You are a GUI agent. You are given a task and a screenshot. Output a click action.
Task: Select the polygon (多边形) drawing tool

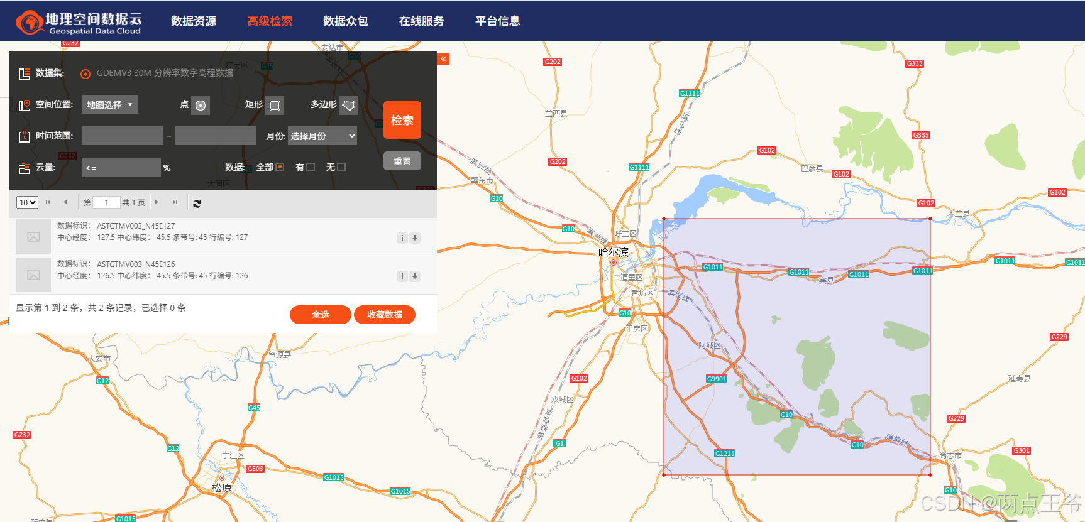click(349, 106)
